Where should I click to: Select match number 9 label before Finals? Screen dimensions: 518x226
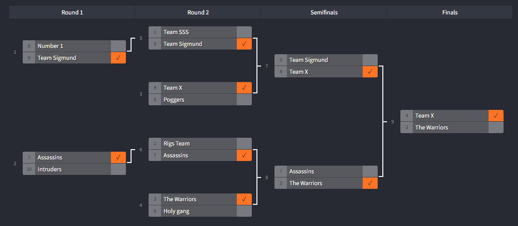coord(393,122)
